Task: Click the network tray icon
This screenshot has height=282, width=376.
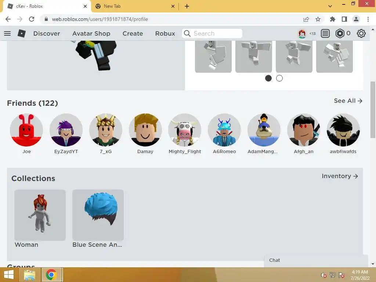Action: click(x=333, y=275)
